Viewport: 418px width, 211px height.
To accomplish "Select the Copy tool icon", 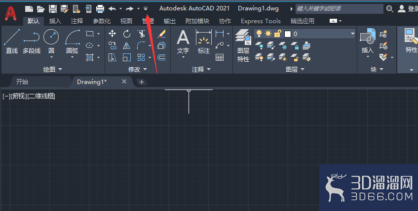I will [x=113, y=45].
